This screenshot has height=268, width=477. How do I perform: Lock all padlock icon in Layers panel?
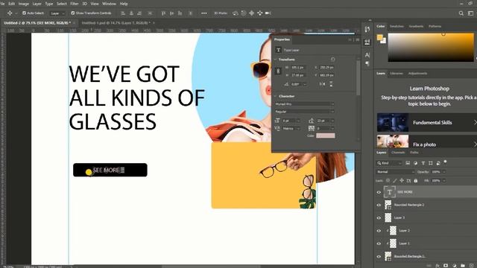416,180
